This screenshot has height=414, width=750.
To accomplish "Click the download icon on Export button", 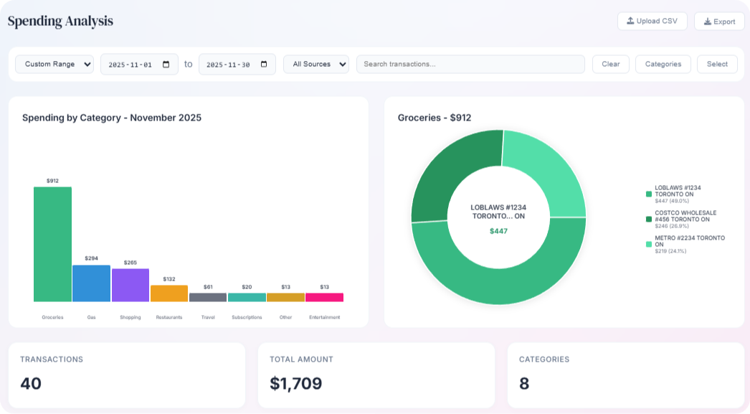I will [708, 22].
